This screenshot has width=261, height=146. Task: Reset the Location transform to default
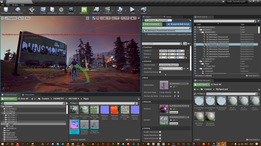188,51
